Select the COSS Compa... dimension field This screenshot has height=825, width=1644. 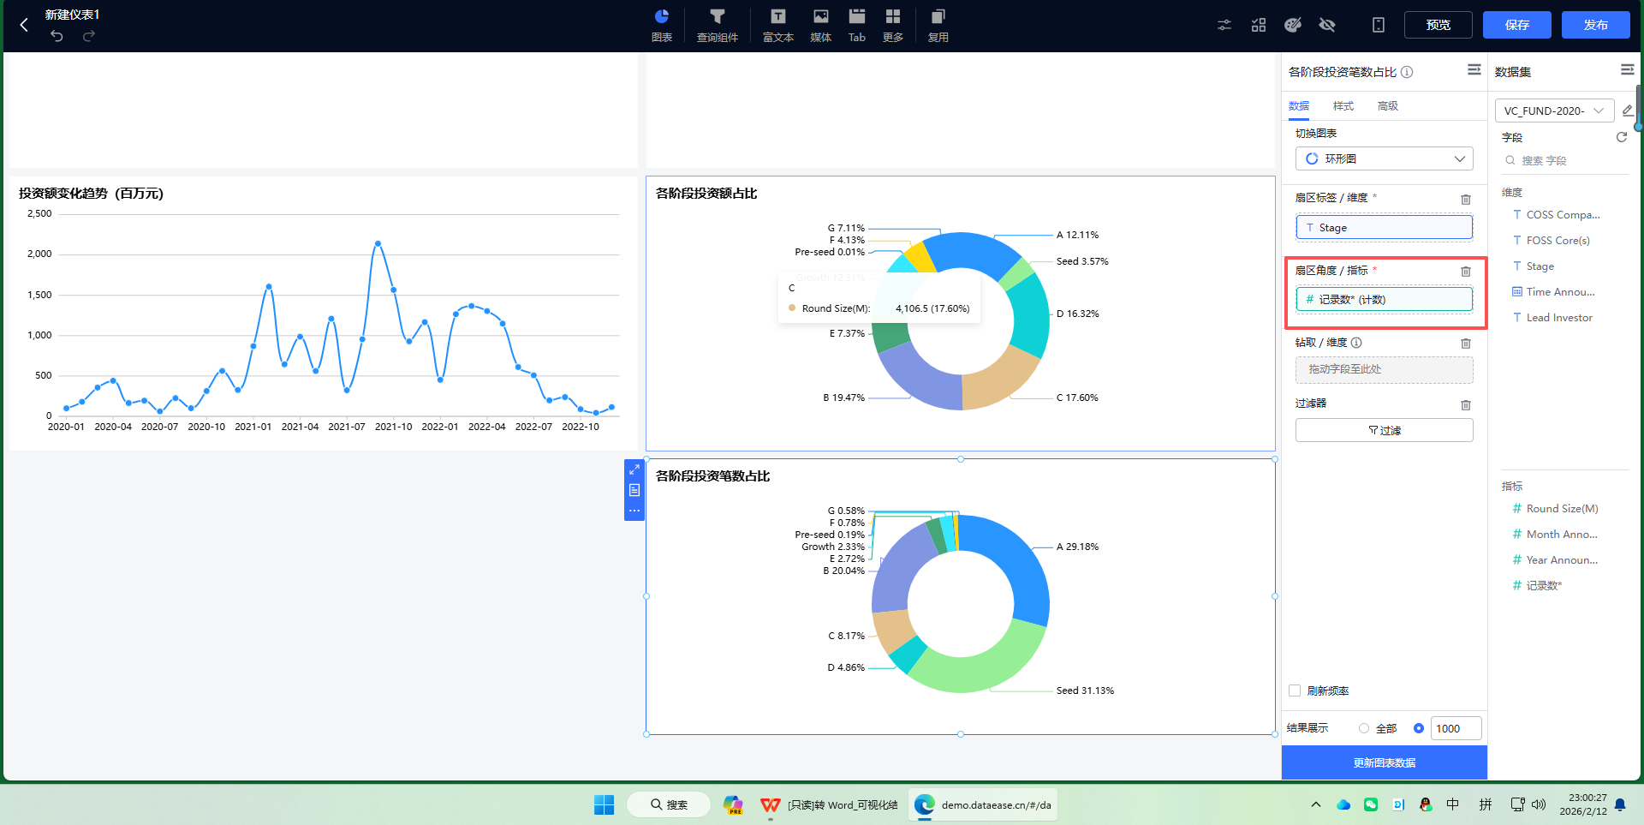tap(1564, 215)
